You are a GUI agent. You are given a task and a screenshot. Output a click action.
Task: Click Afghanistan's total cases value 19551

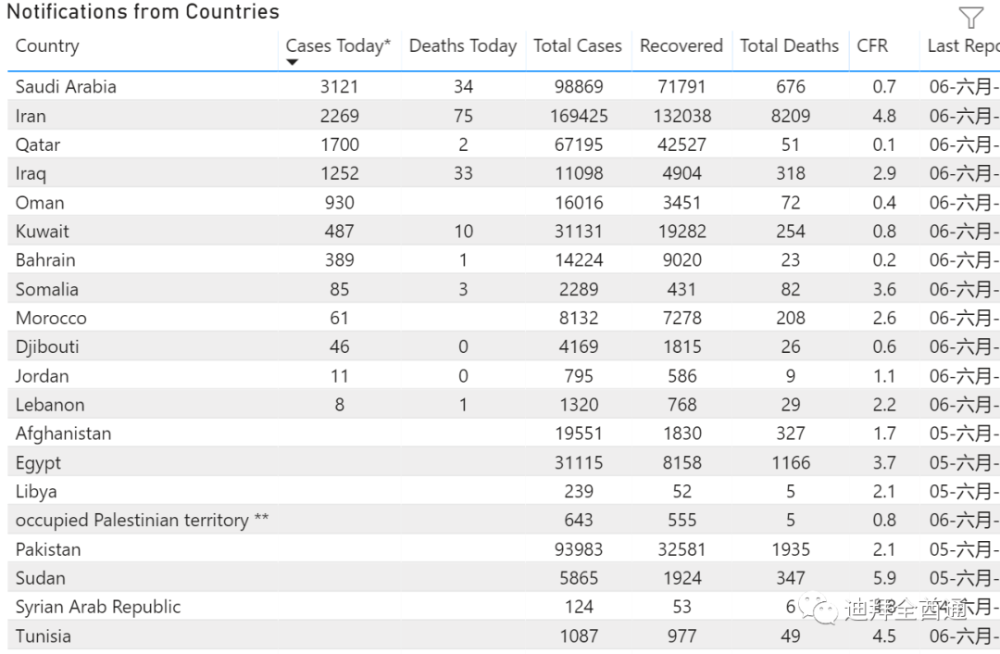579,434
